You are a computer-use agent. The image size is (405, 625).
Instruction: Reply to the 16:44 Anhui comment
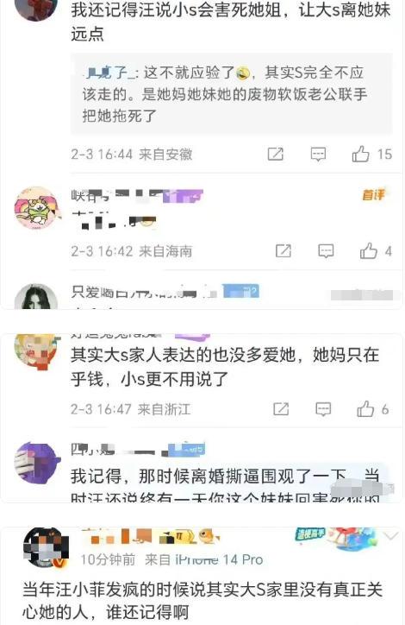pos(318,154)
